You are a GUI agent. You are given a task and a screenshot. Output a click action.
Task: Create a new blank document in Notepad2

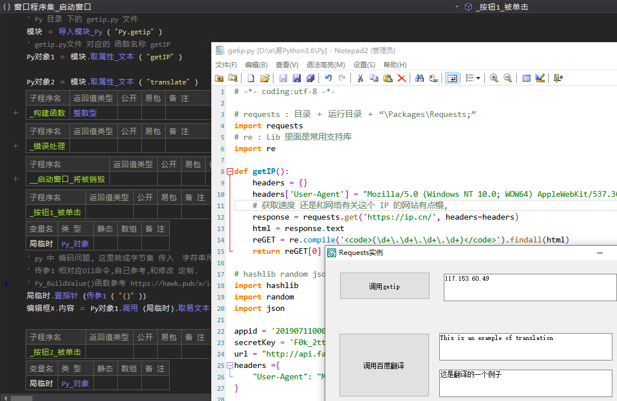tap(251, 78)
